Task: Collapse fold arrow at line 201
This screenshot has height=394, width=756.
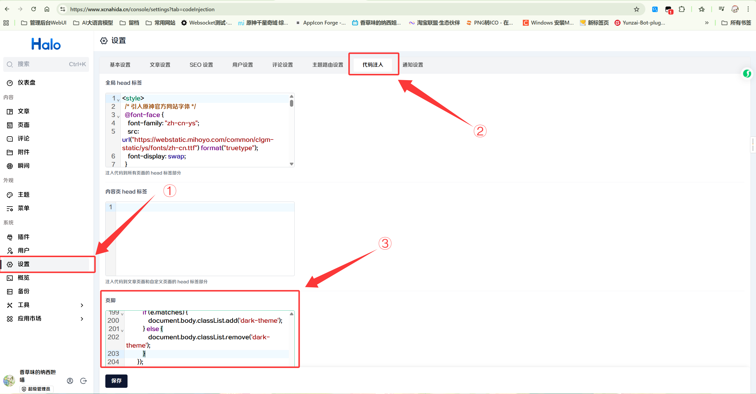Action: pos(122,331)
